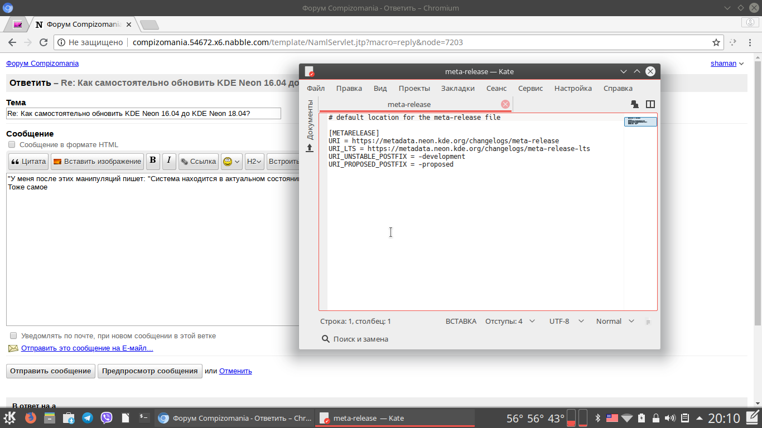Viewport: 762px width, 428px height.
Task: Click the 'Отправить сообщение' button
Action: pyautogui.click(x=50, y=371)
